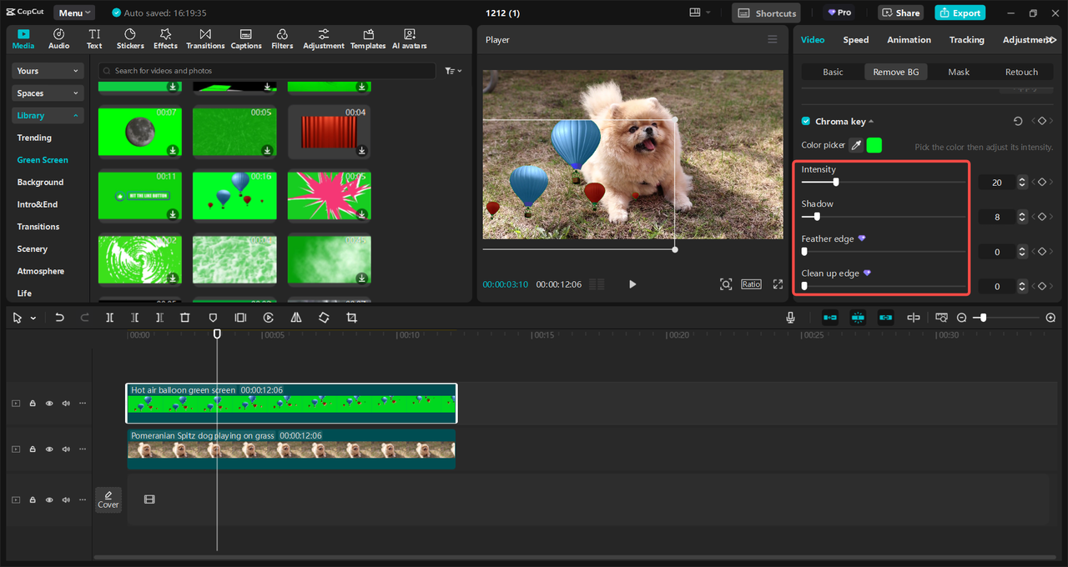Mute the Pomeranian dog track
Screen dimensions: 1068x567
(66, 449)
